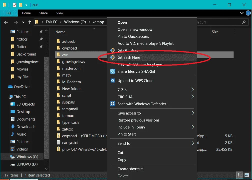Expand the 'Send to' submenu arrow
Viewport: 252px width, 180px height.
click(193, 143)
